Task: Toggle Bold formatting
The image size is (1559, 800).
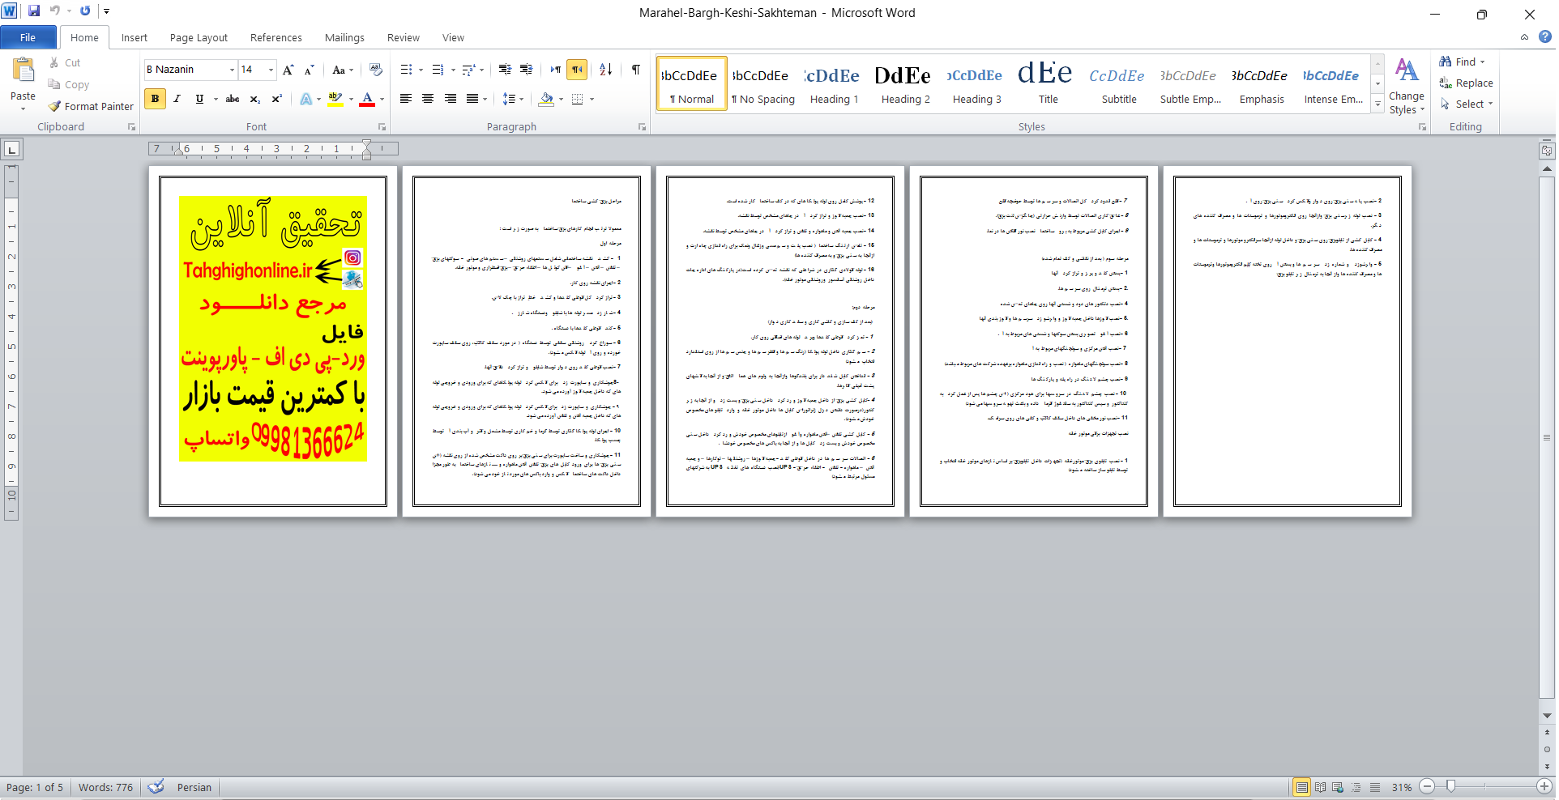Action: point(155,99)
